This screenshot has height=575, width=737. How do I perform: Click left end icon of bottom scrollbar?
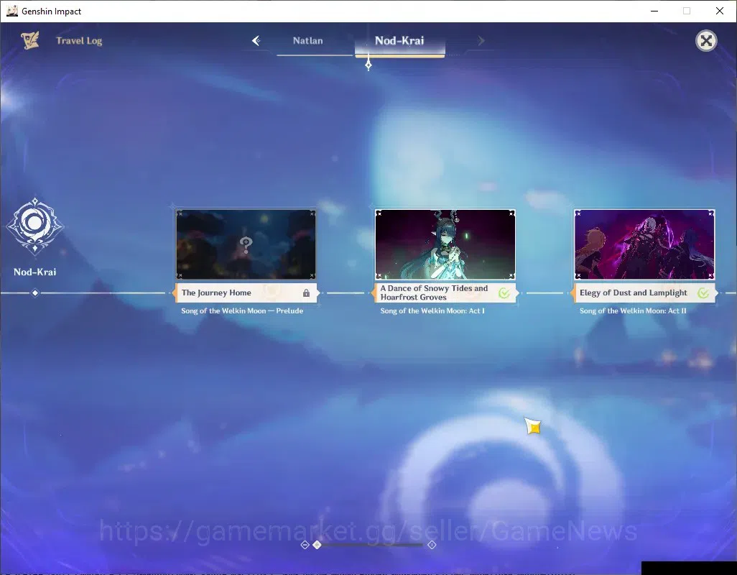pyautogui.click(x=305, y=544)
